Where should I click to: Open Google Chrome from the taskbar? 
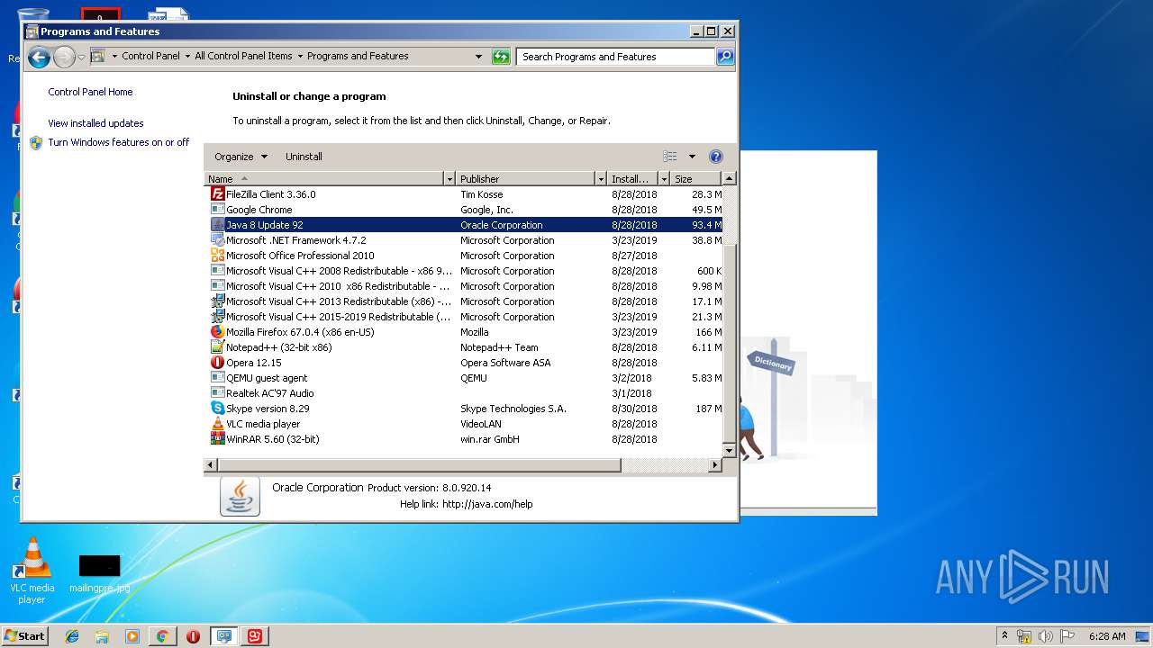162,636
